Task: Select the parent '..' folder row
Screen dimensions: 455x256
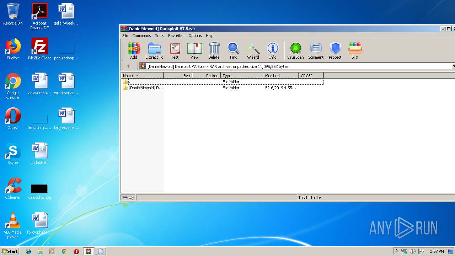Action: click(x=223, y=82)
